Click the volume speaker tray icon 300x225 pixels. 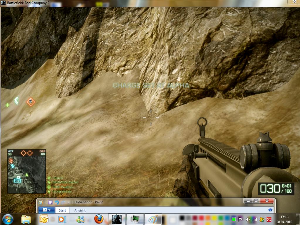pyautogui.click(x=248, y=219)
